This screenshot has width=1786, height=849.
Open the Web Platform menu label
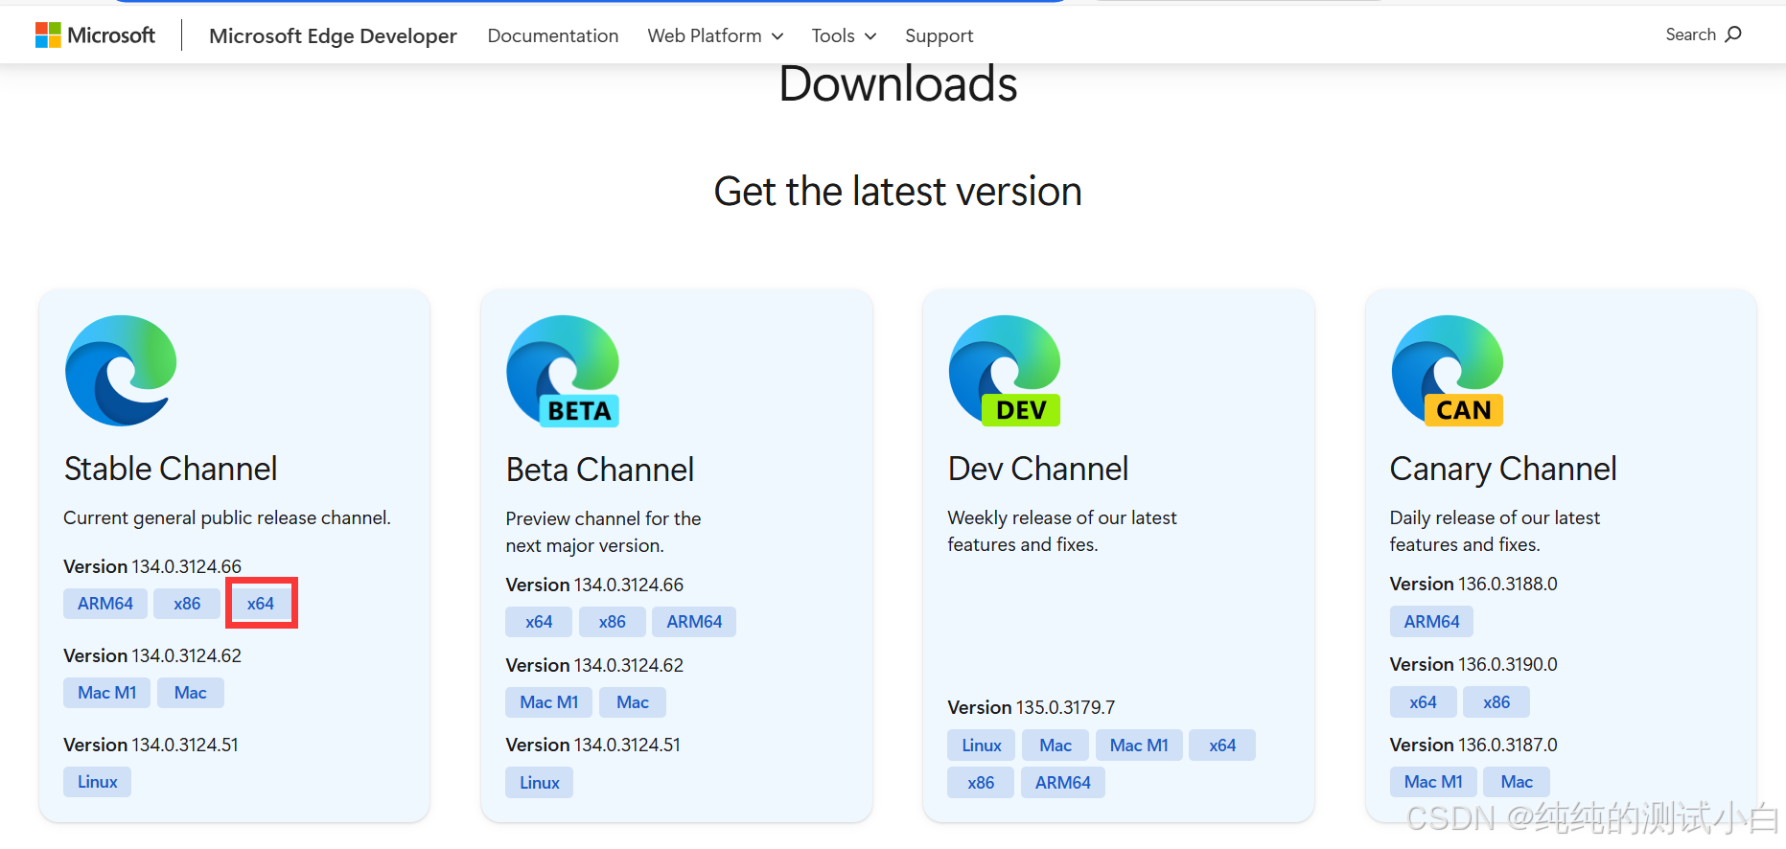coord(705,35)
